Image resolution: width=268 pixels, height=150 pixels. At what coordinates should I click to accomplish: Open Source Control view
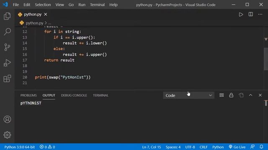coord(7,47)
